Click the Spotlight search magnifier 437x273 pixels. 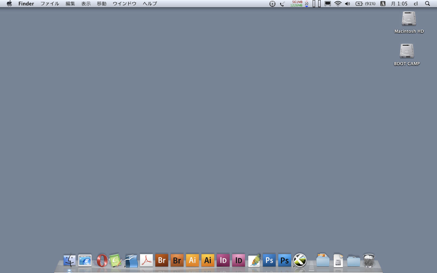click(427, 4)
